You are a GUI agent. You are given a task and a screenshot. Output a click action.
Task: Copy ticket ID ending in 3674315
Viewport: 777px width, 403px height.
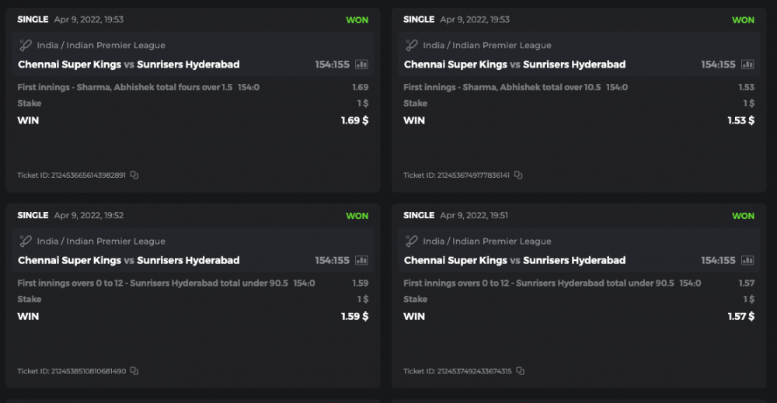tap(521, 371)
